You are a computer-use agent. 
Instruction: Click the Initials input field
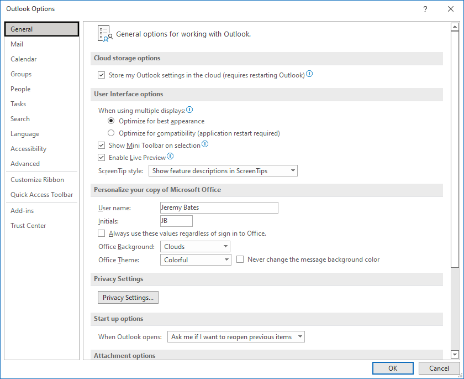click(x=176, y=221)
